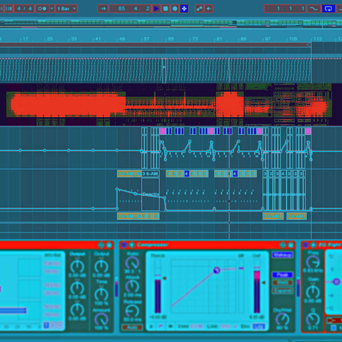This screenshot has height=342, width=342.
Task: Click the Compressor save preset icon
Action: pos(290,245)
